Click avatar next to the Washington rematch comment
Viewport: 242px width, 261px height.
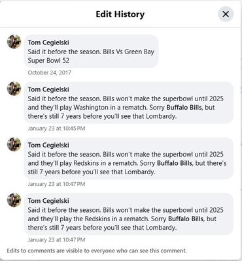pyautogui.click(x=14, y=89)
